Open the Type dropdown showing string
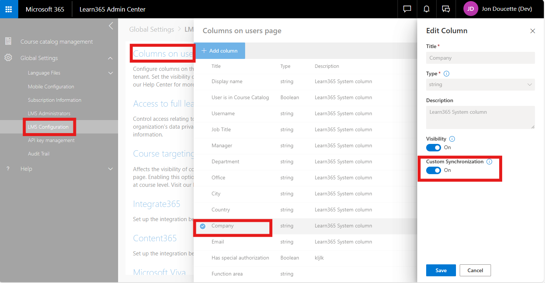Screen dimensions: 545x283 pyautogui.click(x=481, y=85)
